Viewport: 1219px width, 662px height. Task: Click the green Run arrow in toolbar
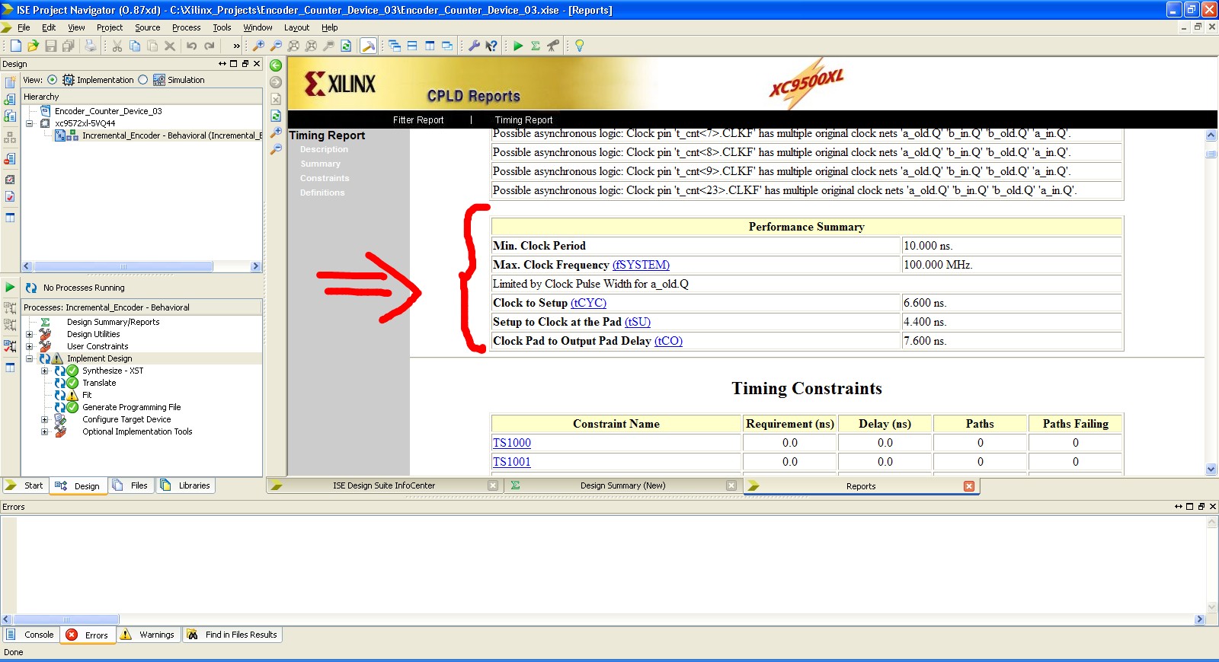pyautogui.click(x=518, y=46)
